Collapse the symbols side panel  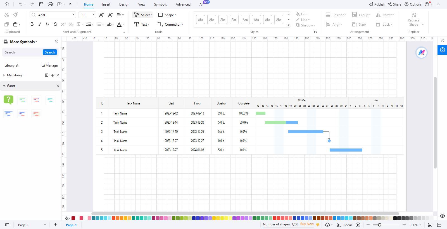56,41
